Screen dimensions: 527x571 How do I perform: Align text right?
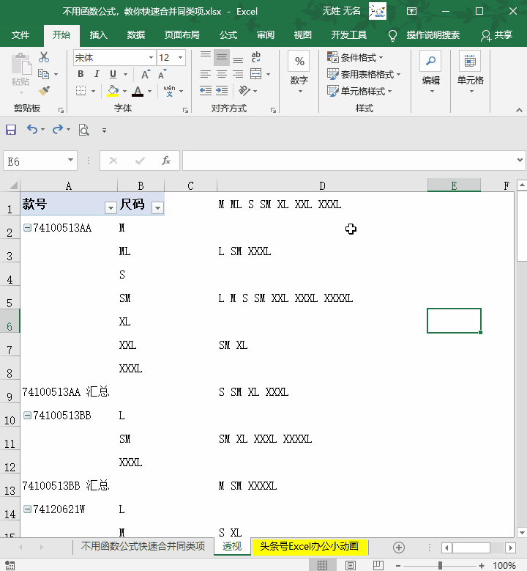tap(238, 74)
